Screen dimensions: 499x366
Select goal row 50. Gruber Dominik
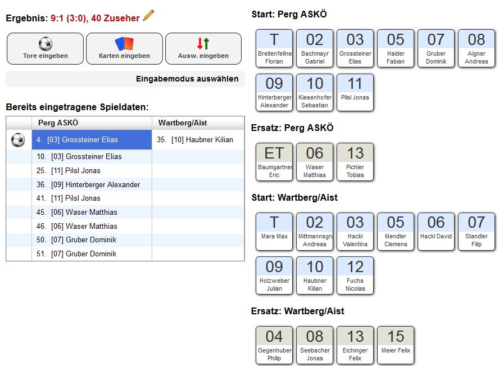pos(92,240)
